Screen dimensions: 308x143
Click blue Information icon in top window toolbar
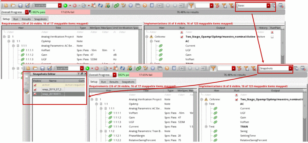pos(130,6)
